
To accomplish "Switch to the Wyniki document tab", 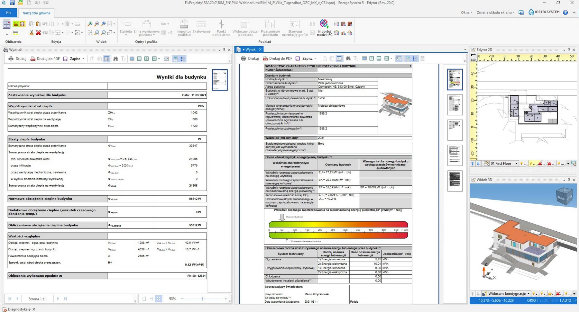I will pyautogui.click(x=249, y=49).
